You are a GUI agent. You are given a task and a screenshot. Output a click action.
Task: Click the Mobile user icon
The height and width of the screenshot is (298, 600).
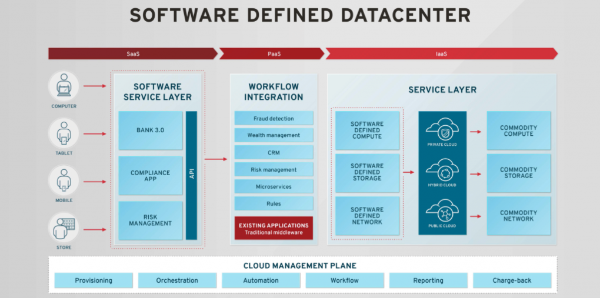tap(63, 181)
